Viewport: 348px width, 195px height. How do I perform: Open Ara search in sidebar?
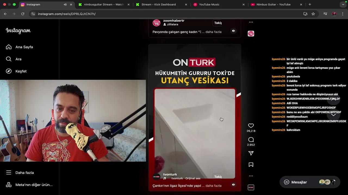(14, 59)
